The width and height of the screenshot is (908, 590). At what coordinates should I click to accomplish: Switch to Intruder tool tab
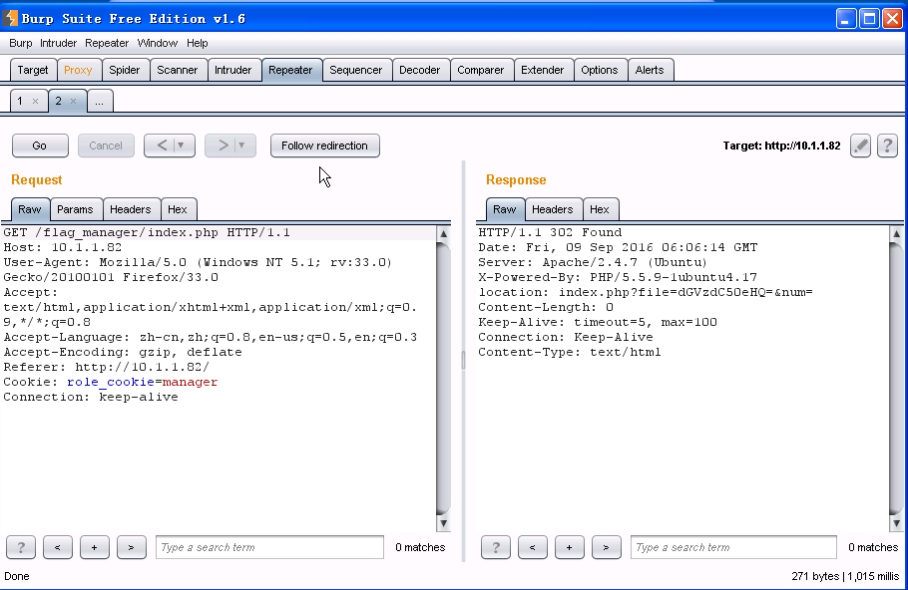click(x=233, y=70)
